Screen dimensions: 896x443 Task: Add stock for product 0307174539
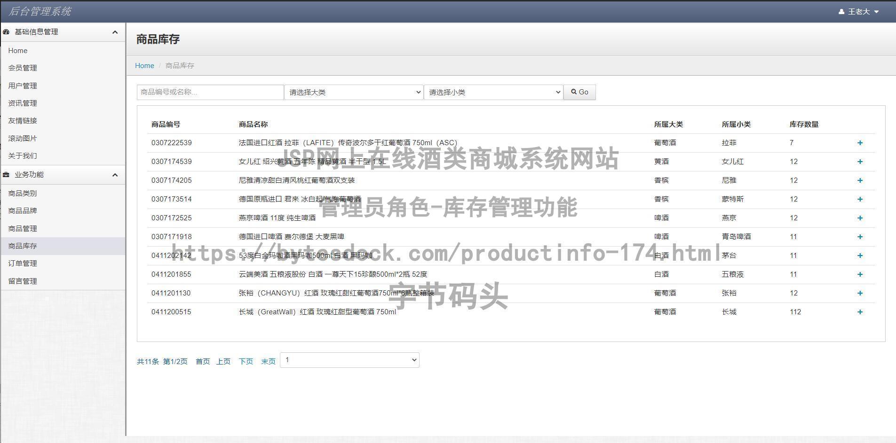click(860, 162)
